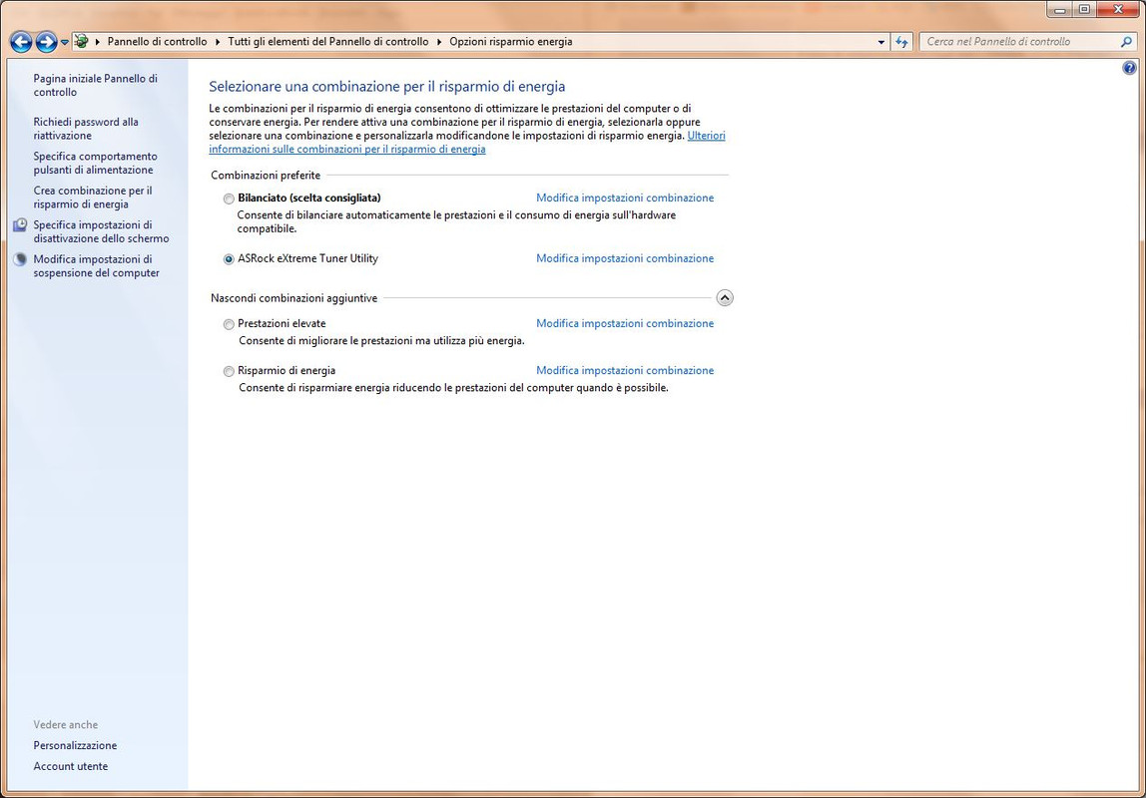This screenshot has width=1146, height=798.
Task: Open Specifica impostazioni di disattivazione dello schermo
Action: [101, 231]
